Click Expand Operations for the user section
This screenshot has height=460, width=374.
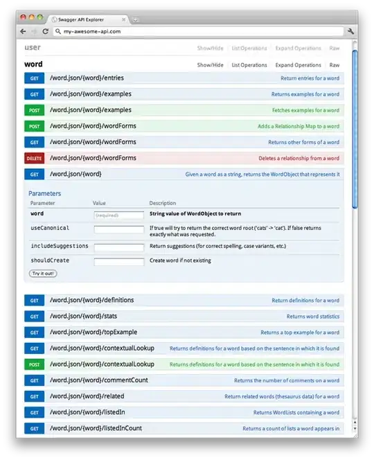tap(298, 48)
